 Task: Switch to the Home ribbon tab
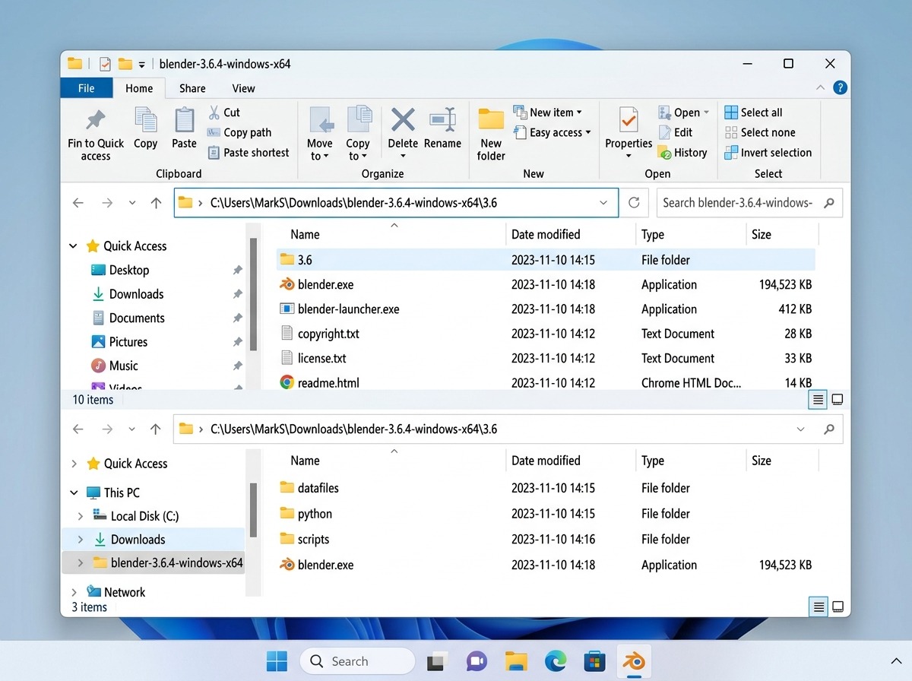click(x=139, y=88)
